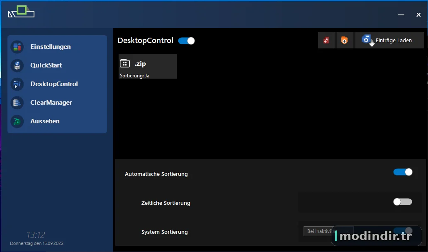Click the gear icon beside Einträge Laden
Image resolution: width=428 pixels, height=252 pixels.
[x=367, y=40]
